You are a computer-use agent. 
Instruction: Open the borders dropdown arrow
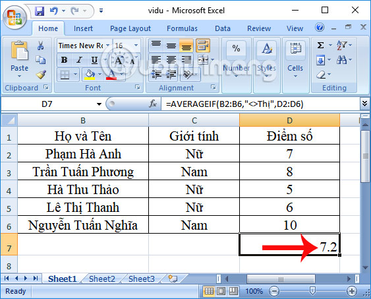click(76, 75)
